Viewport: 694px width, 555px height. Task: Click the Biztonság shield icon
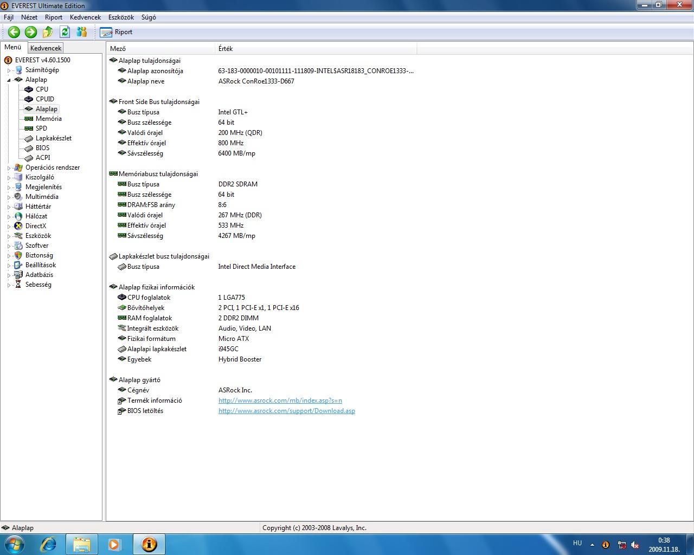[18, 255]
